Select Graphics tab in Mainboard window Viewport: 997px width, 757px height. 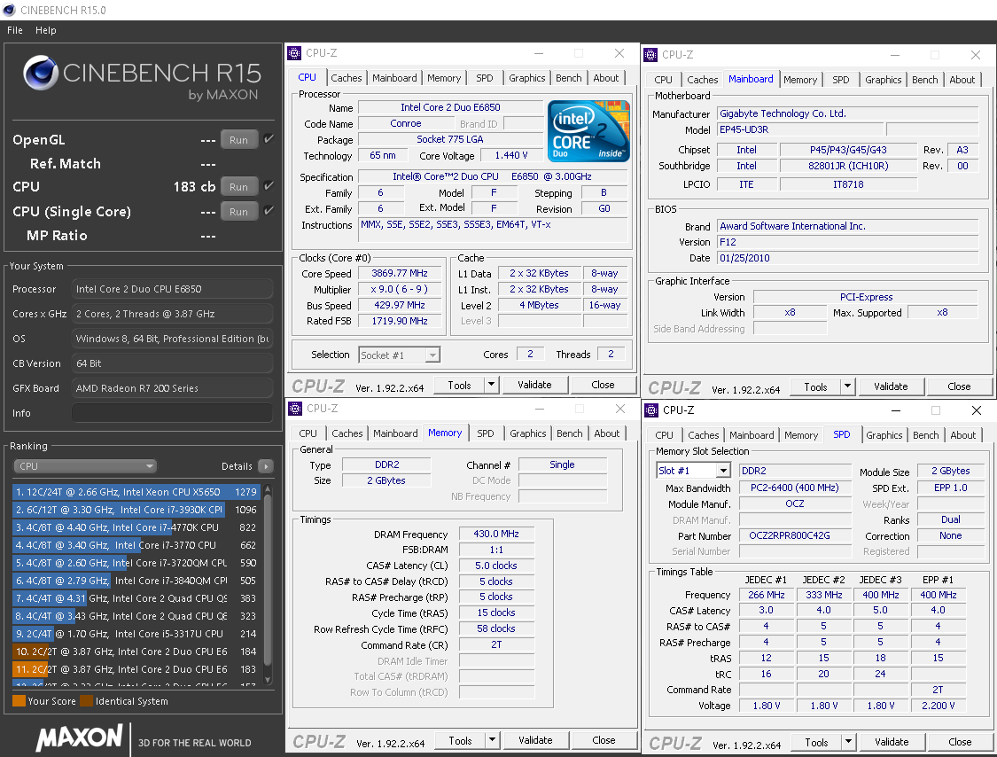point(884,80)
